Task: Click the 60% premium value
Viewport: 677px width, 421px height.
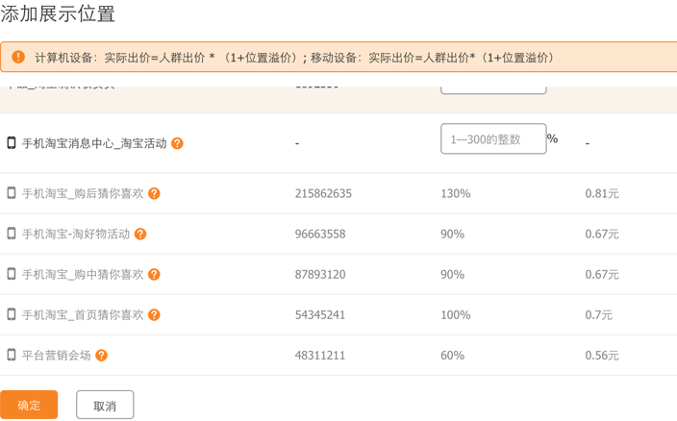Action: coord(453,356)
